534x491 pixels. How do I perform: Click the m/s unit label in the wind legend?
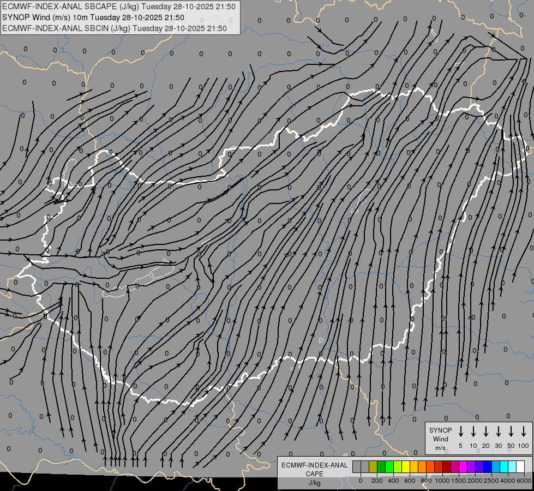[x=440, y=448]
